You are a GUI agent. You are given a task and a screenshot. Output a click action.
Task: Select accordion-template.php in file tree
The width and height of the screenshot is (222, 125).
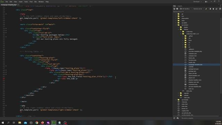pos(195,51)
